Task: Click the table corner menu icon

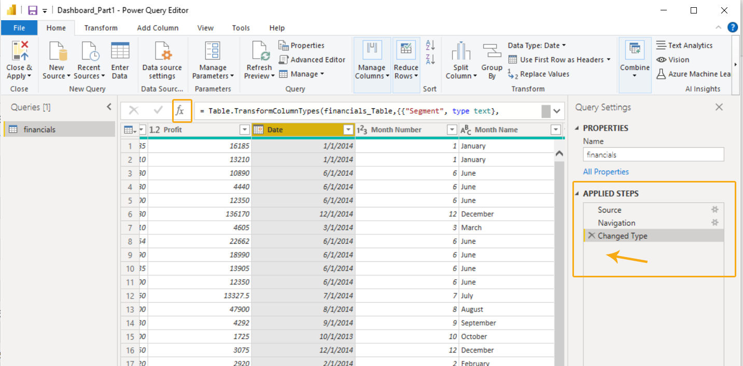Action: point(131,130)
